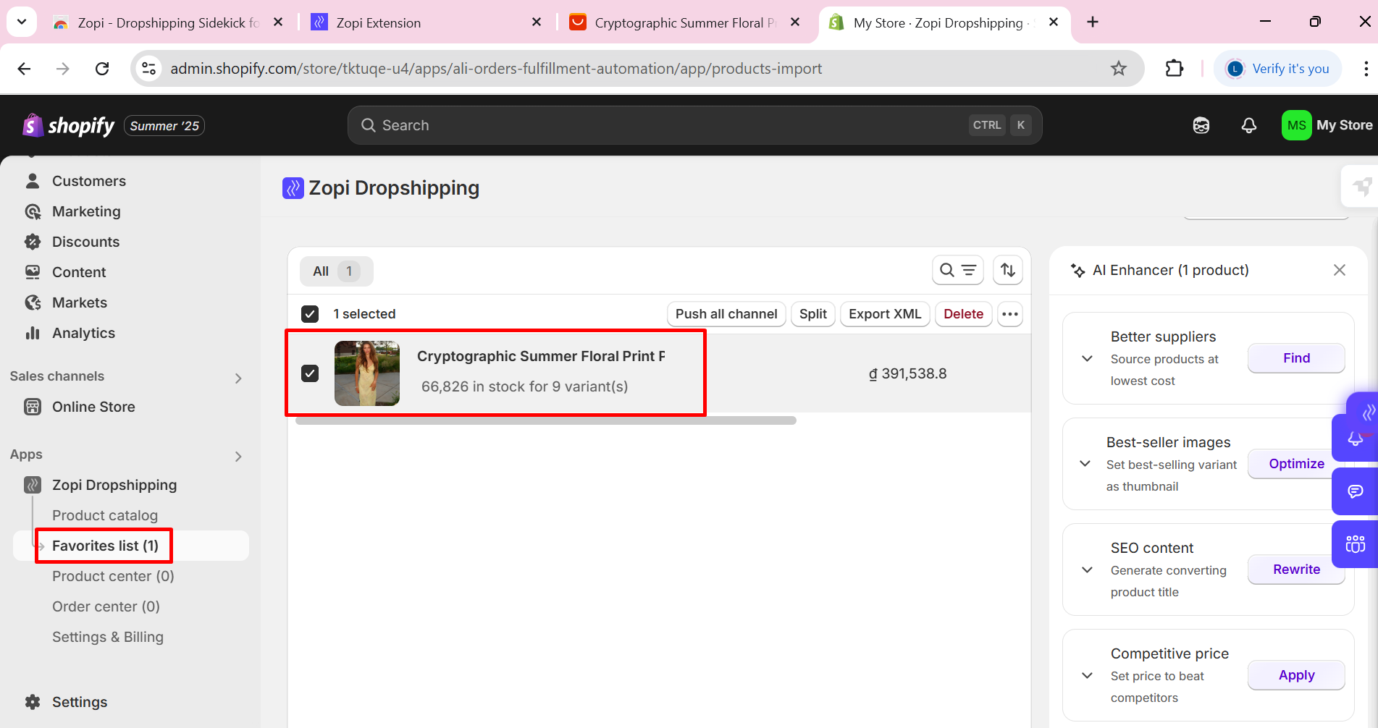Bookmark page with the star icon
Screen dimensions: 1378x728
(x=1119, y=69)
